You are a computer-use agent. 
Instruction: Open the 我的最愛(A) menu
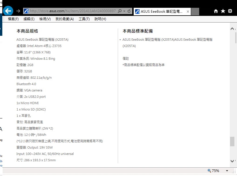pyautogui.click(x=65, y=19)
